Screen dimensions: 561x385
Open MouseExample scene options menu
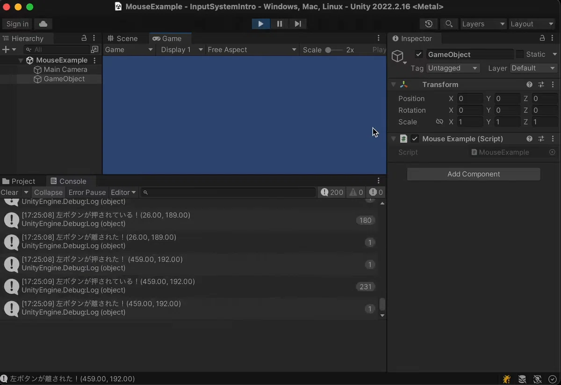(95, 60)
